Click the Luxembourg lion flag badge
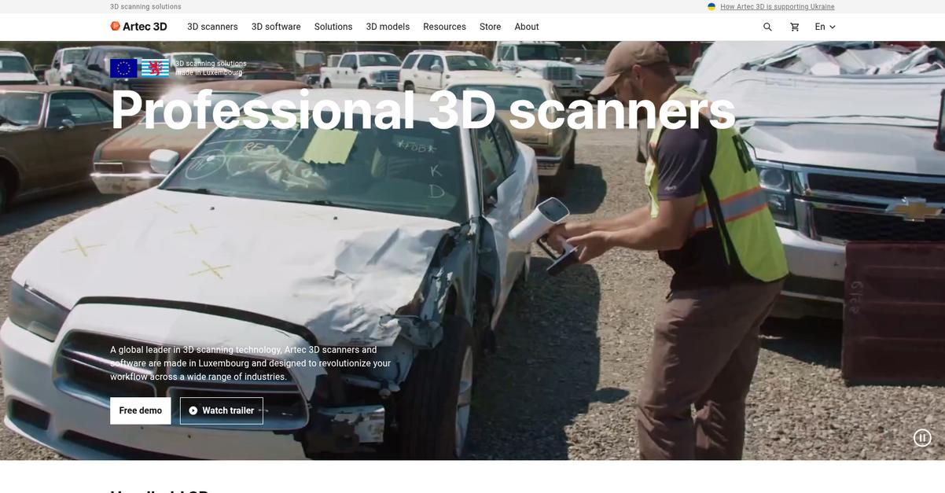This screenshot has height=493, width=945. 155,68
